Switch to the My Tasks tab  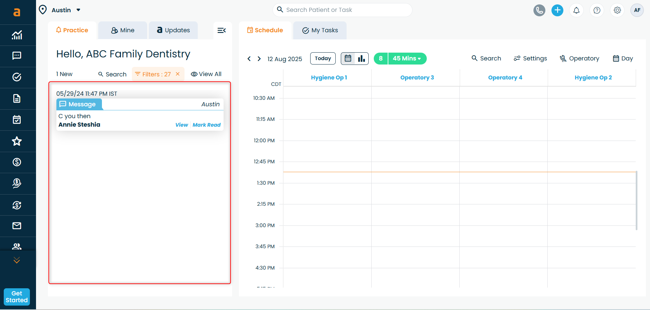(320, 30)
